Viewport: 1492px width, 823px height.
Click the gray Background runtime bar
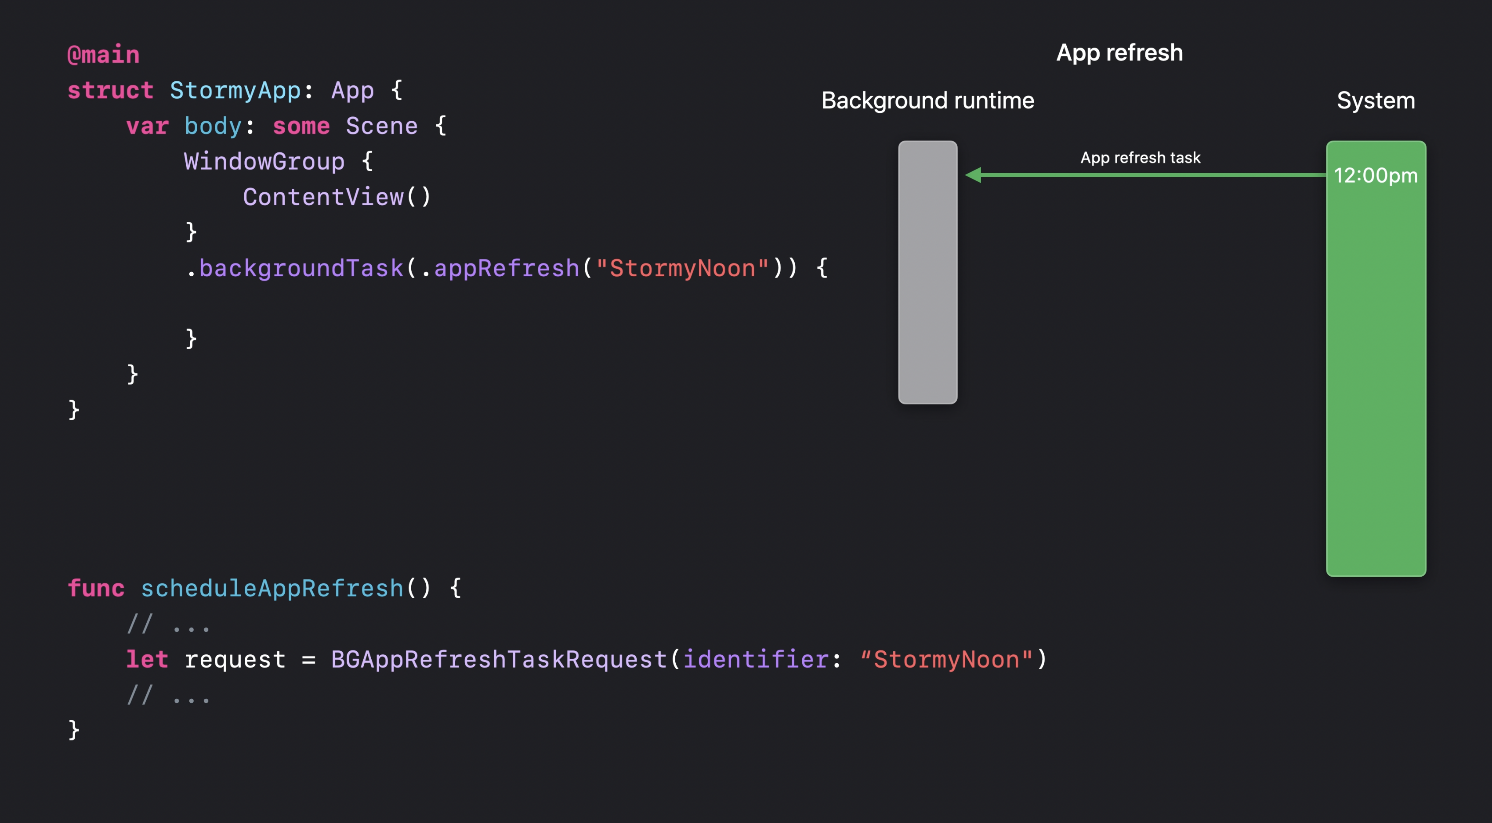coord(928,272)
